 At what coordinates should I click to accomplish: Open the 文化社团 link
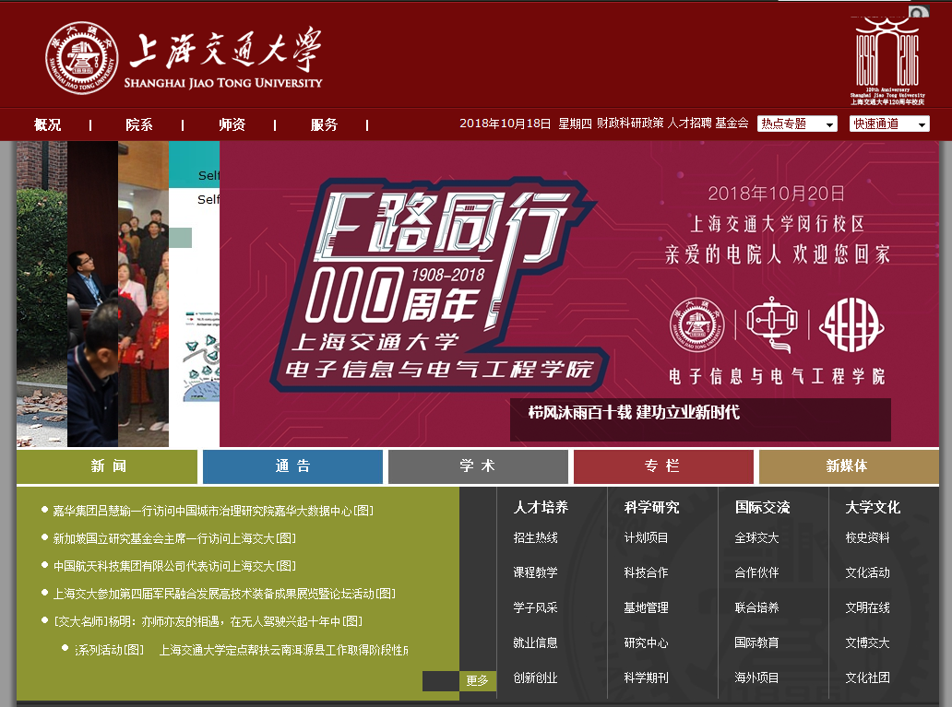click(x=867, y=678)
